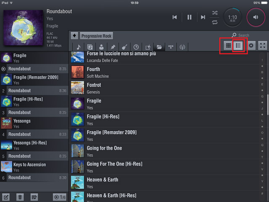
Task: Jump to letter B in the alphabet index
Action: [x=262, y=72]
